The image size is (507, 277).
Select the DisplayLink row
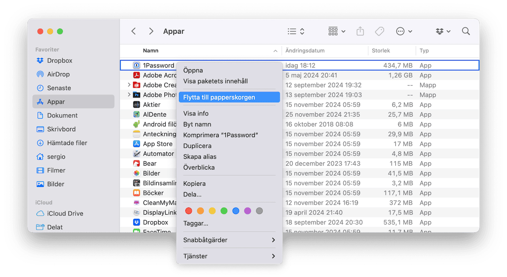point(299,212)
